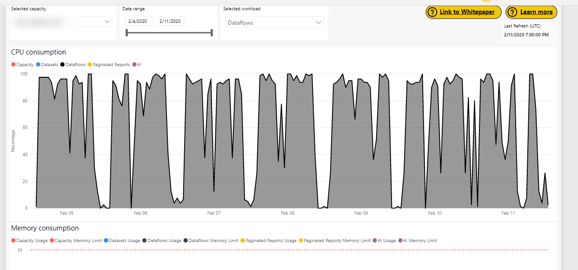Select Capacity Memory Limit legend item
Viewport: 578px width, 270px height.
76,241
